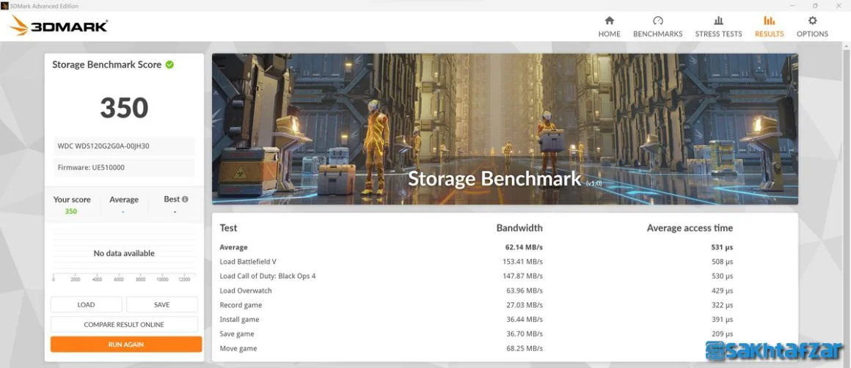The height and width of the screenshot is (368, 851).
Task: Select Load Call of Duty: Black Ops 4 row
Action: (476, 276)
